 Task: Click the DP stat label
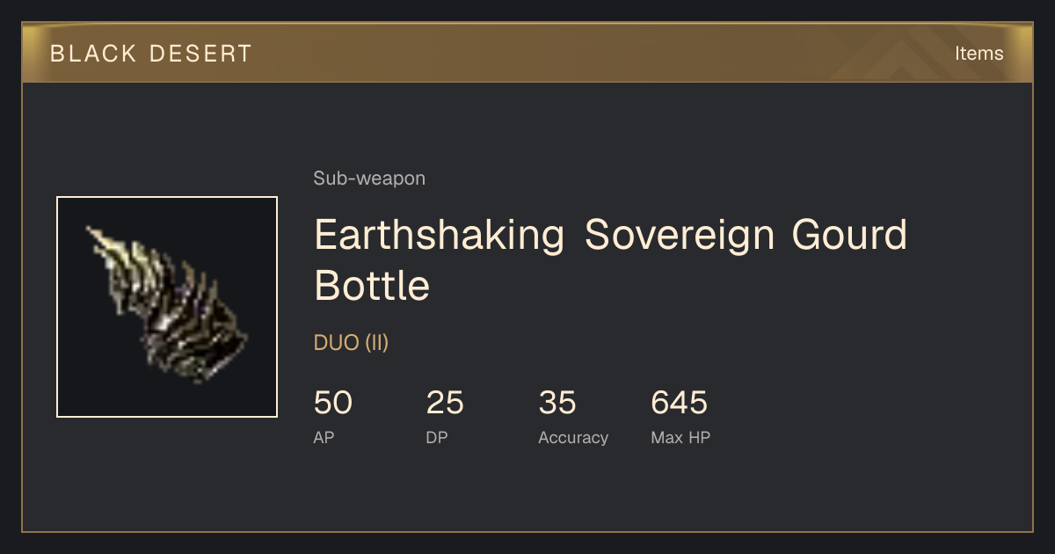tap(437, 438)
